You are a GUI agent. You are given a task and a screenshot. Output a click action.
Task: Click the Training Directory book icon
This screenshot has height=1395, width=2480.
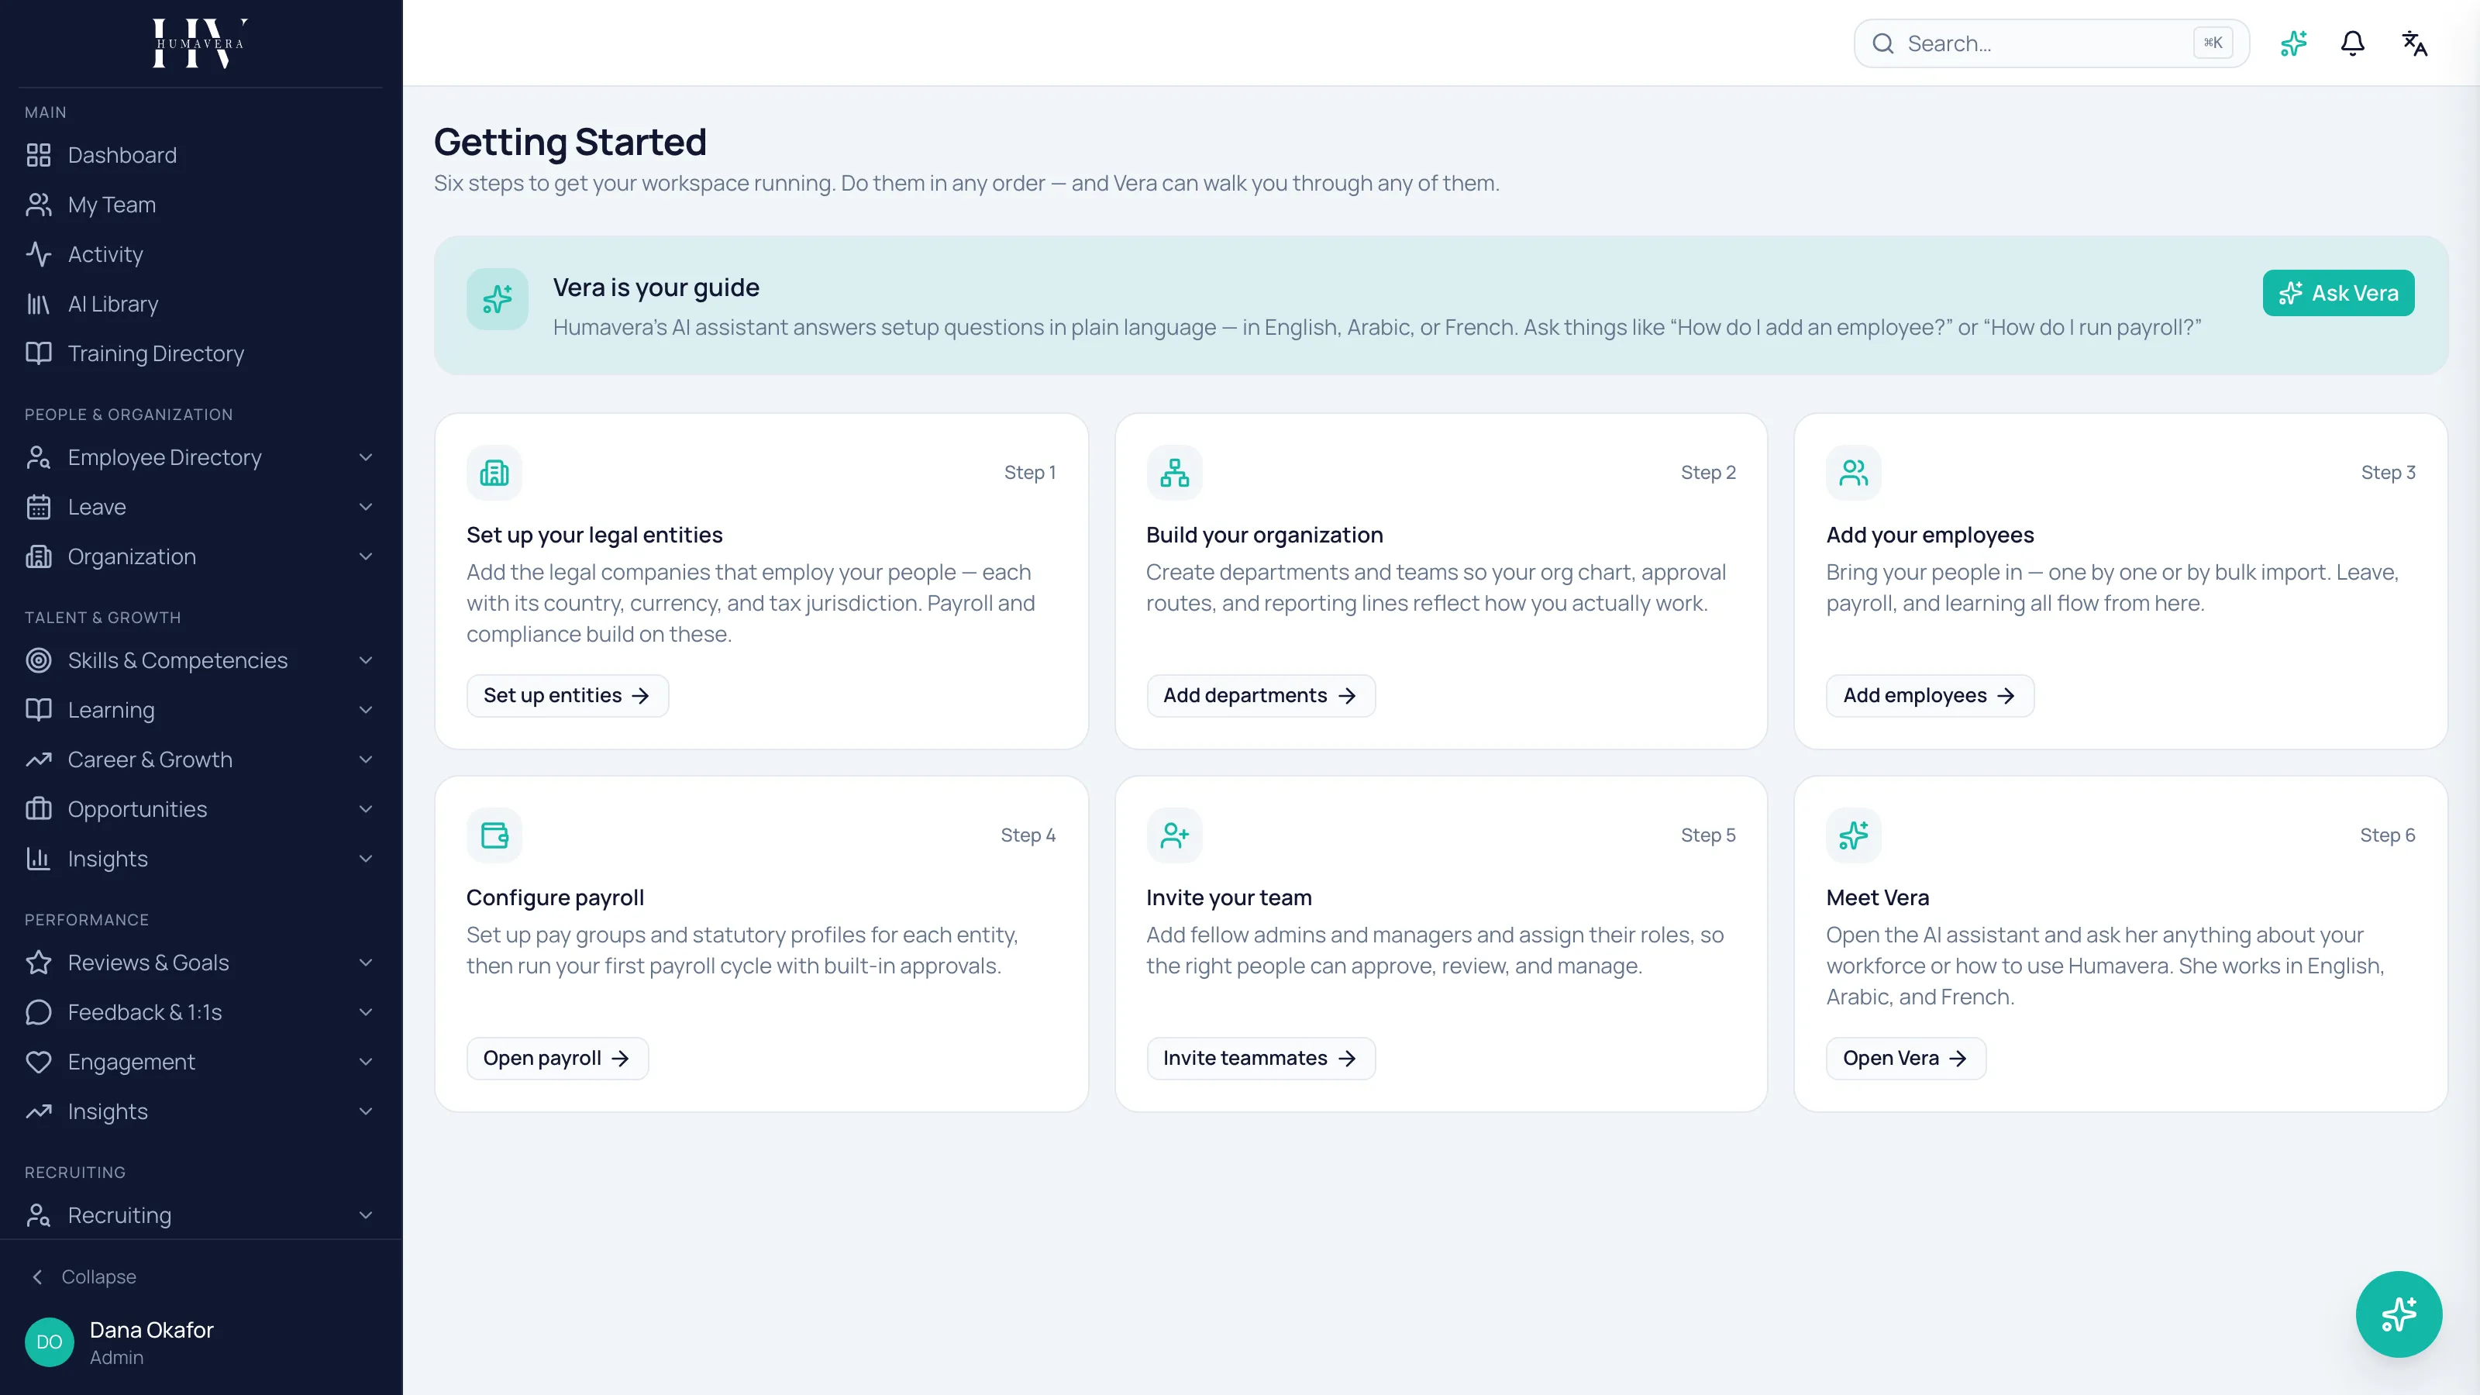[x=39, y=353]
